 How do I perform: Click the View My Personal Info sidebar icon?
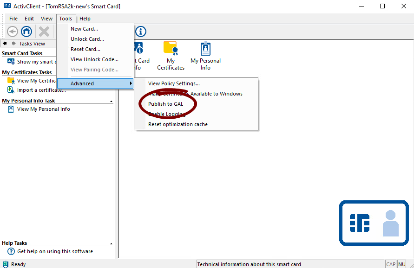11,109
